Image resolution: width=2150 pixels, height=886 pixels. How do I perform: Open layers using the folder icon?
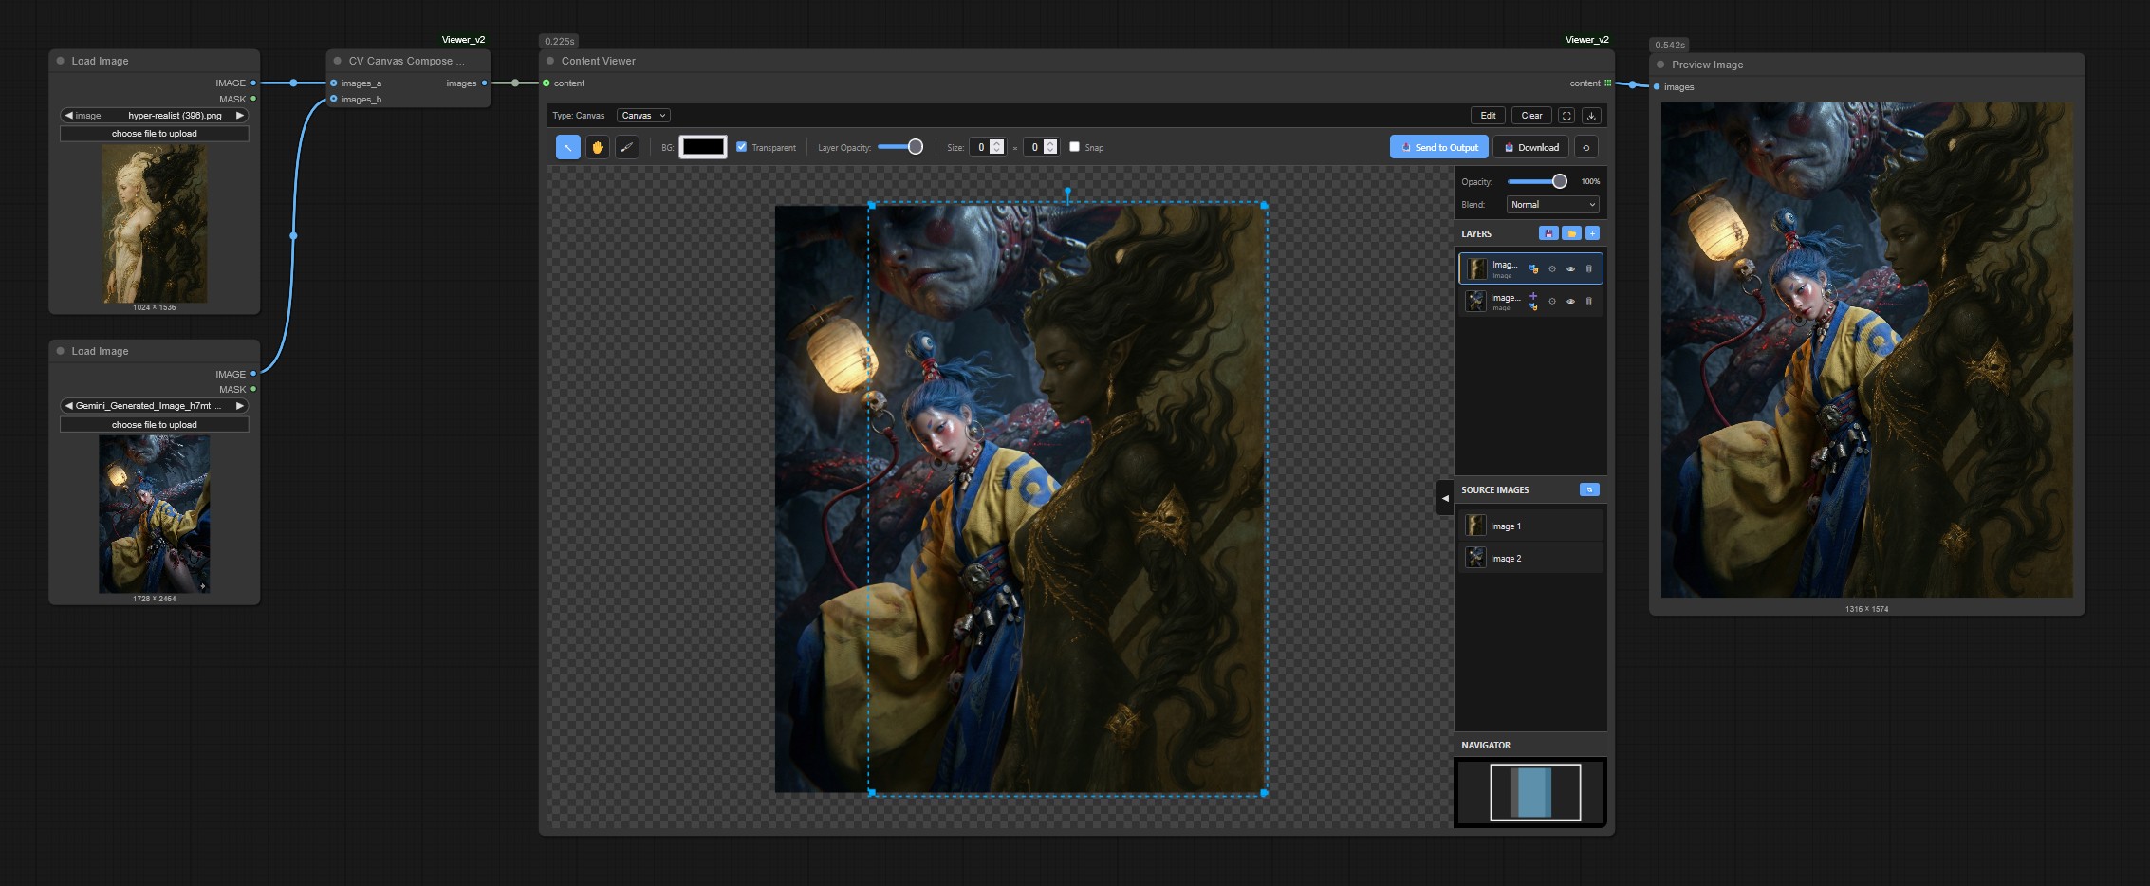pyautogui.click(x=1571, y=233)
